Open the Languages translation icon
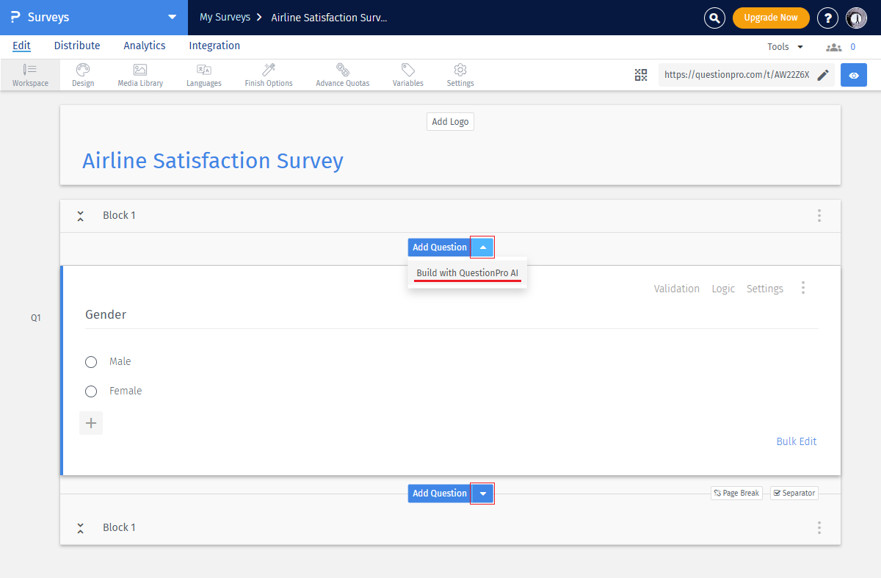Viewport: 881px width, 578px height. pos(204,70)
